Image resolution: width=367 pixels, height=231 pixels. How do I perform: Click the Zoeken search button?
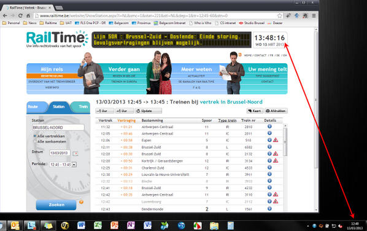(56, 205)
